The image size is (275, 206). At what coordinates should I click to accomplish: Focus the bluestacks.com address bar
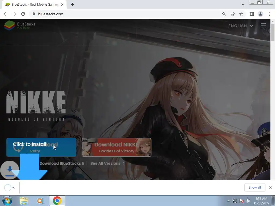tap(126, 14)
